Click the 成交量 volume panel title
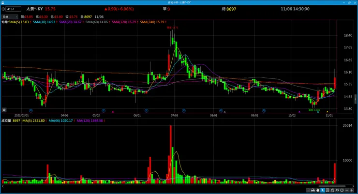 tap(6, 121)
